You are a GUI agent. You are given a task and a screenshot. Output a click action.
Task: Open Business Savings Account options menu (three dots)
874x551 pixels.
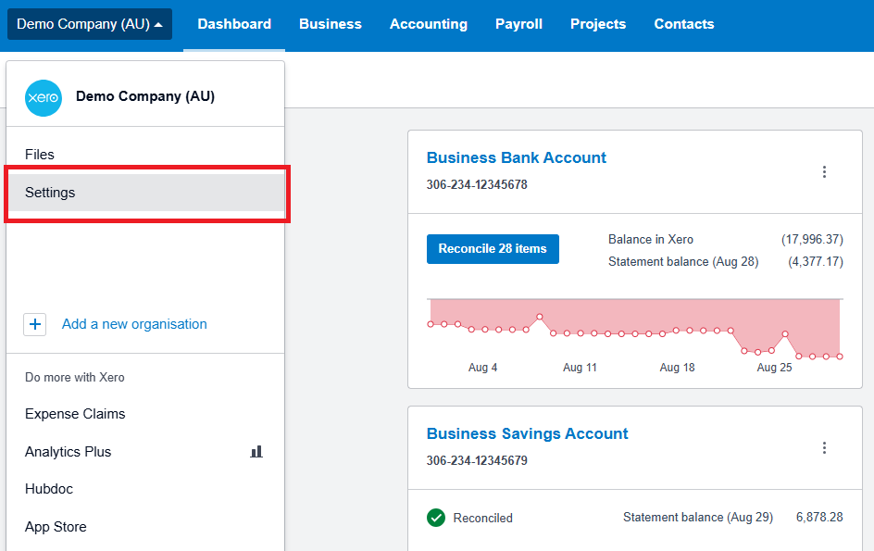824,448
